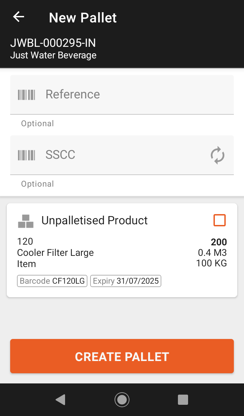Screen dimensions: 244x416
Task: Focus the Reference input field
Action: pos(122,95)
